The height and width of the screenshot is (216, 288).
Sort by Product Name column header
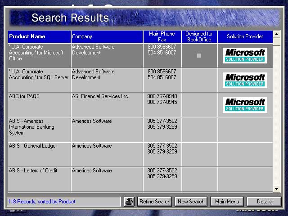point(40,37)
